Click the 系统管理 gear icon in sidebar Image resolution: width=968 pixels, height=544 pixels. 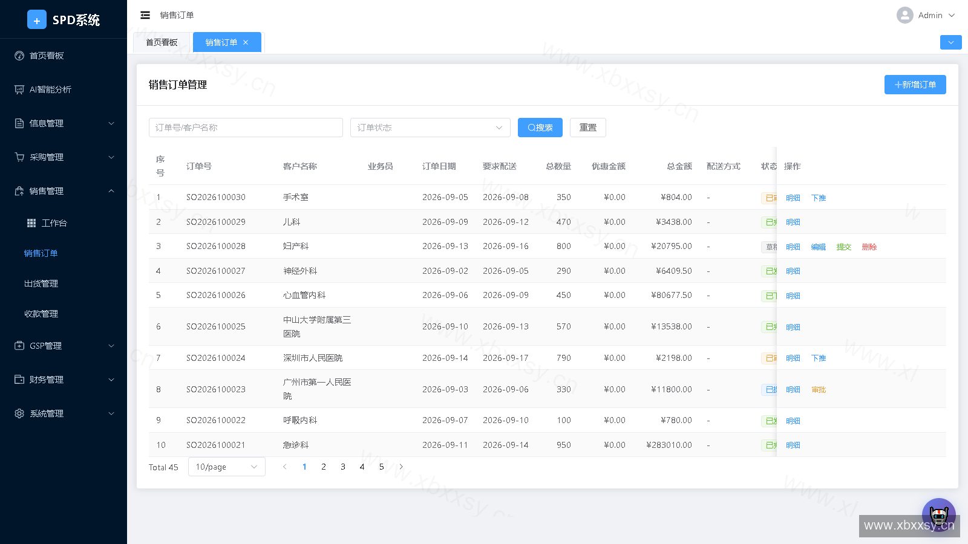pyautogui.click(x=19, y=413)
